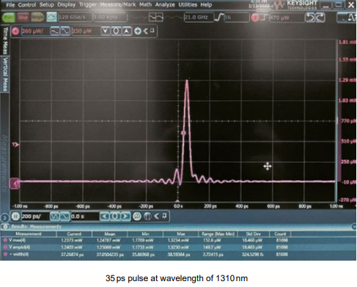This screenshot has height=287, width=357.
Task: Click fine timebase scale waveform icon
Action: coord(65,216)
